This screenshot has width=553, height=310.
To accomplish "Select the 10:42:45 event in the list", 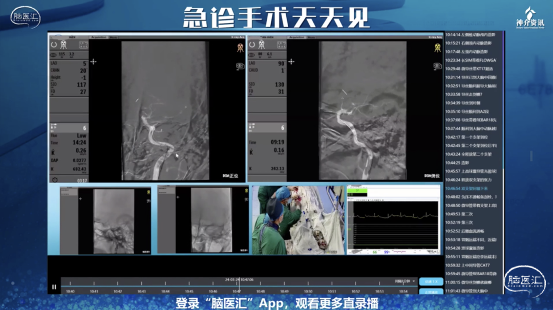I will [471, 145].
